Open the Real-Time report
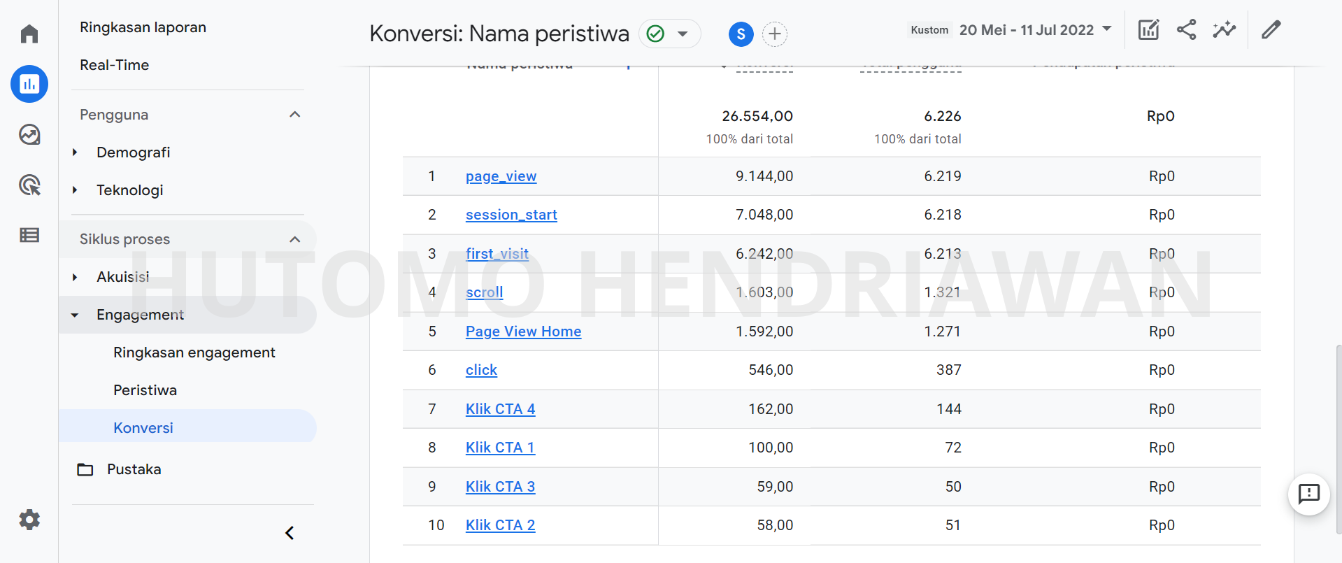Viewport: 1342px width, 563px height. [114, 65]
